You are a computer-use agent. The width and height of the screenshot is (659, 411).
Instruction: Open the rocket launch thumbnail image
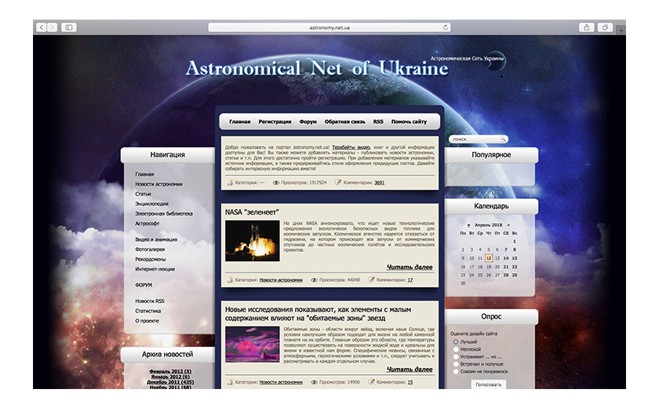[252, 241]
